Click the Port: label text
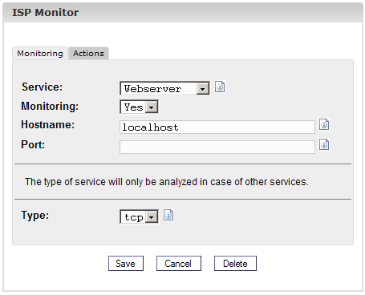 33,144
